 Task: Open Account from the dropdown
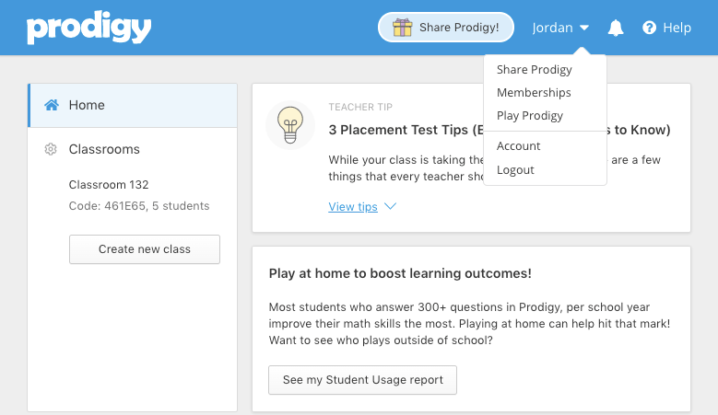coord(518,145)
